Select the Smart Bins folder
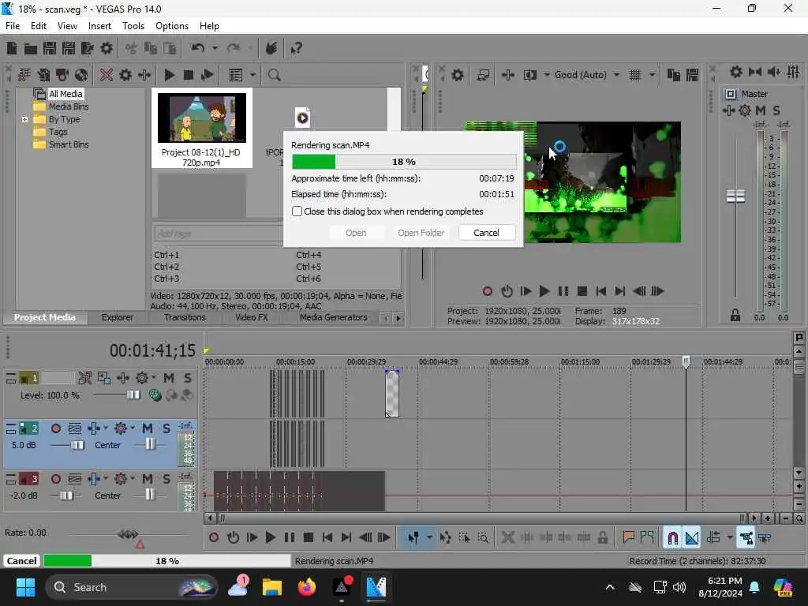This screenshot has height=606, width=808. click(69, 145)
